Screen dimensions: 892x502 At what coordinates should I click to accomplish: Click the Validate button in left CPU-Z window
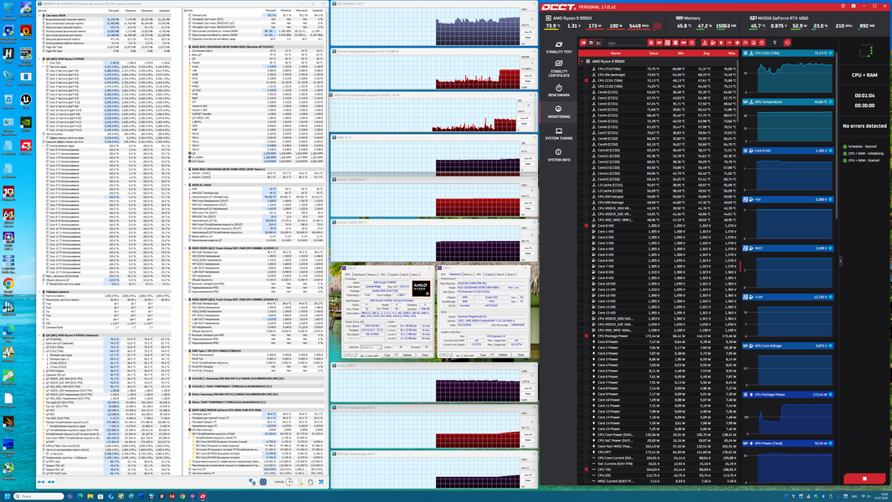pyautogui.click(x=407, y=355)
